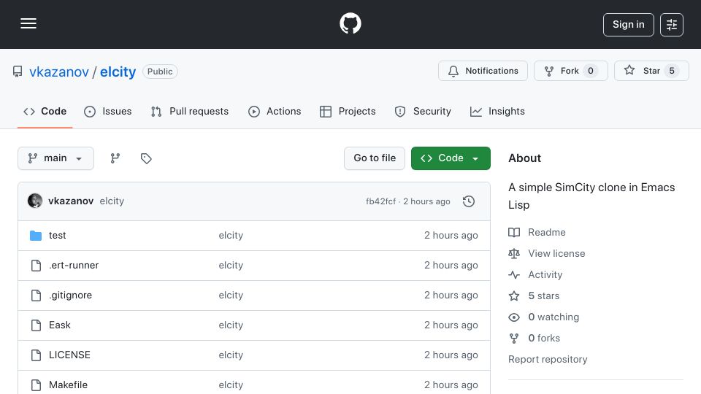
Task: Click the license scales icon
Action: [514, 254]
